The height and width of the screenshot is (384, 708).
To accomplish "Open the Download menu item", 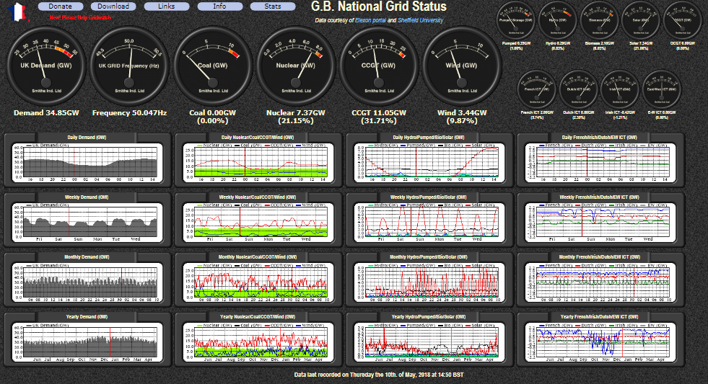I will point(113,6).
